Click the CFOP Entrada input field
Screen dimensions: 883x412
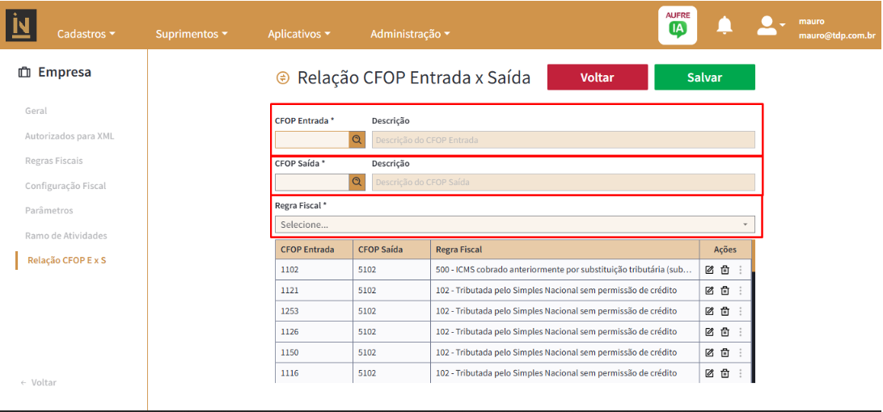[x=312, y=140]
